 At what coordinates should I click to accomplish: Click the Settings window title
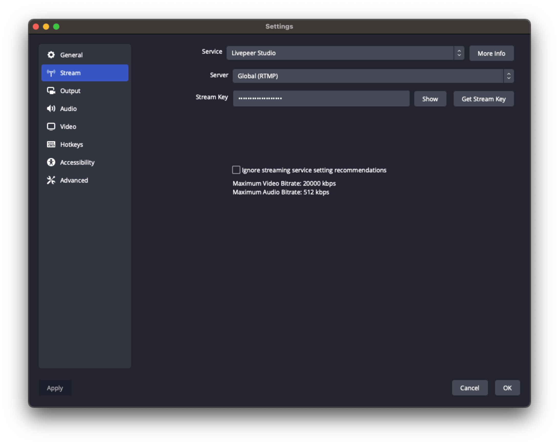(279, 26)
